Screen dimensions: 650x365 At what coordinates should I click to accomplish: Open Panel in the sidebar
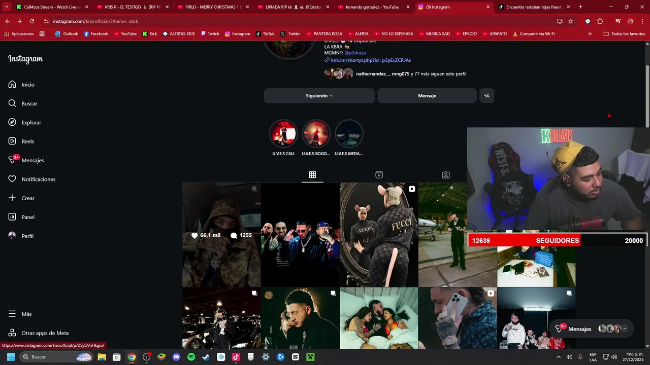pyautogui.click(x=21, y=217)
